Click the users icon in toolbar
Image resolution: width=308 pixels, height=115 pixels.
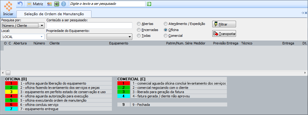click(50, 4)
